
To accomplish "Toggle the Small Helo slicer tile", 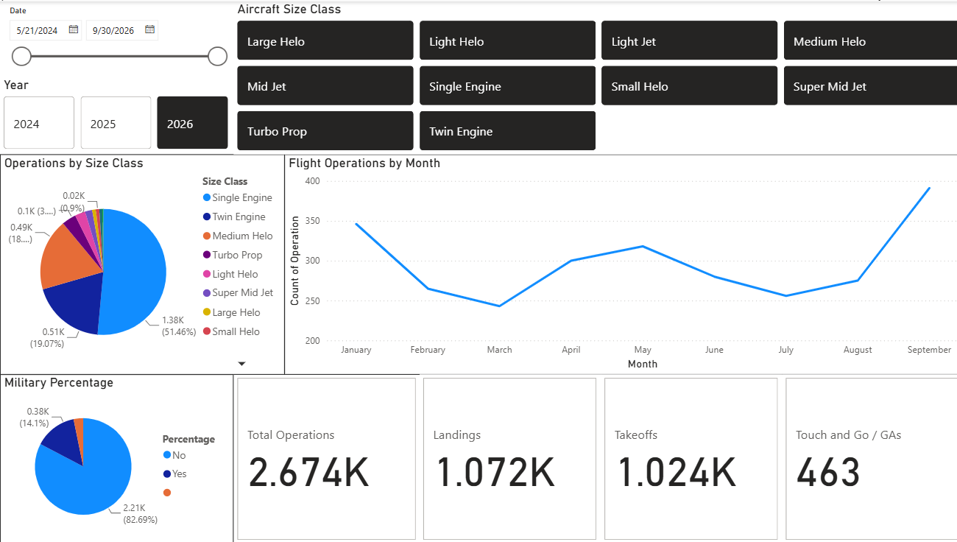I will pyautogui.click(x=689, y=85).
